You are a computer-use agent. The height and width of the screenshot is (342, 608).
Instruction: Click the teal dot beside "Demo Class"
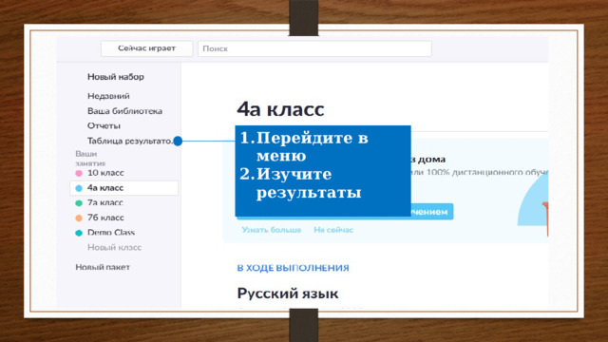pos(79,233)
